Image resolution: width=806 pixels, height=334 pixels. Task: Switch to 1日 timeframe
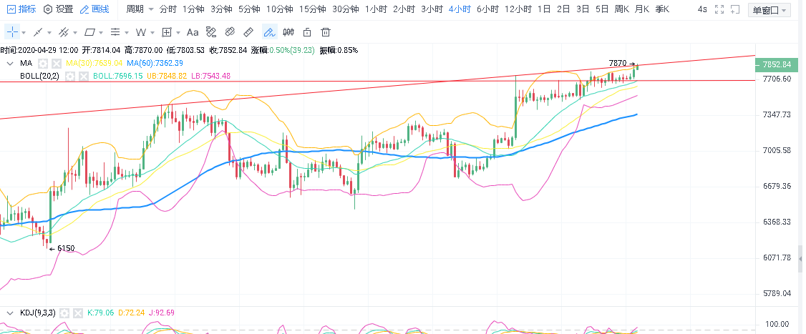[544, 9]
